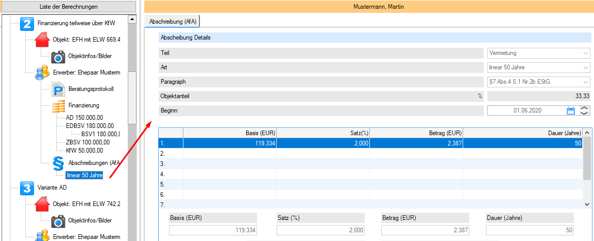Viewport: 594px width, 241px height.
Task: Tree list scrollbar up arrow
Action: 132,18
